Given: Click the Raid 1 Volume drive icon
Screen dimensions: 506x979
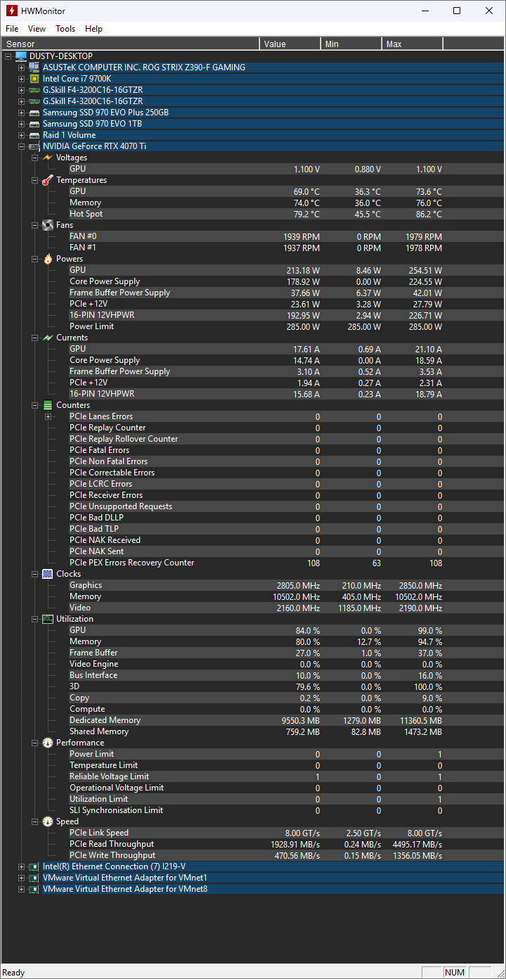Looking at the screenshot, I should pos(34,135).
